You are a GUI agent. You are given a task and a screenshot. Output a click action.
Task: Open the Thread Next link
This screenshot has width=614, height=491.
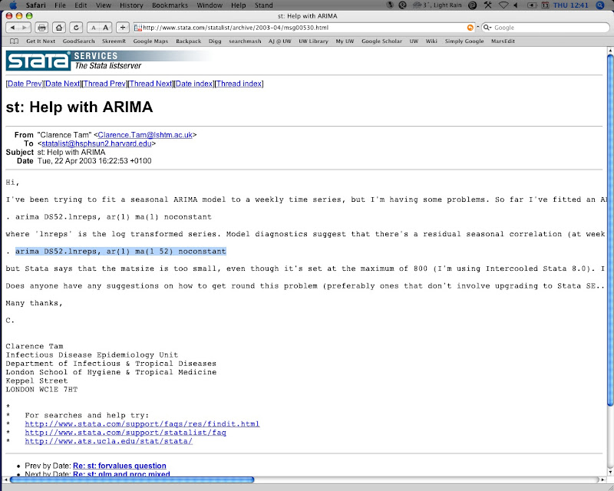pyautogui.click(x=150, y=84)
